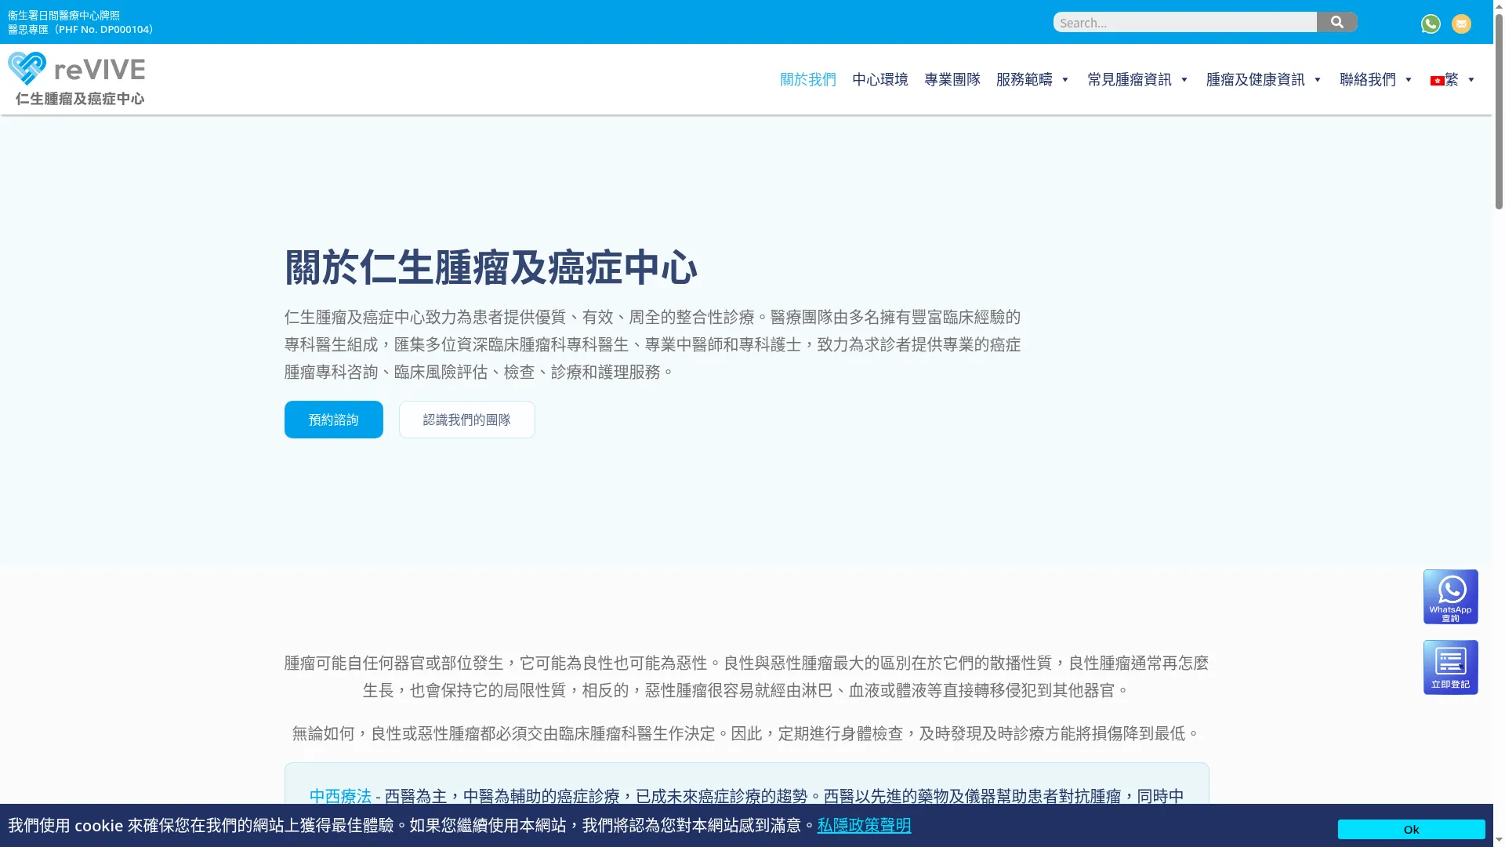Click text PHF No. DP000104
Screen dimensions: 1505x847
(103, 29)
